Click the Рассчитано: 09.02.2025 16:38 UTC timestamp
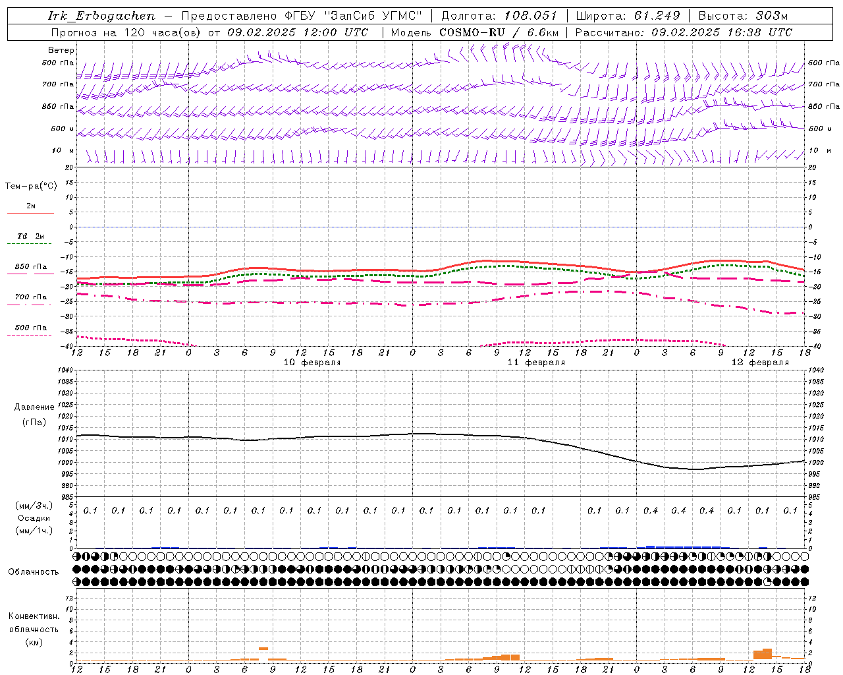 pyautogui.click(x=684, y=32)
